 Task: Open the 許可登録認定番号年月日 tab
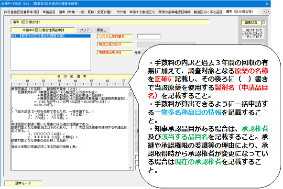(x=22, y=12)
